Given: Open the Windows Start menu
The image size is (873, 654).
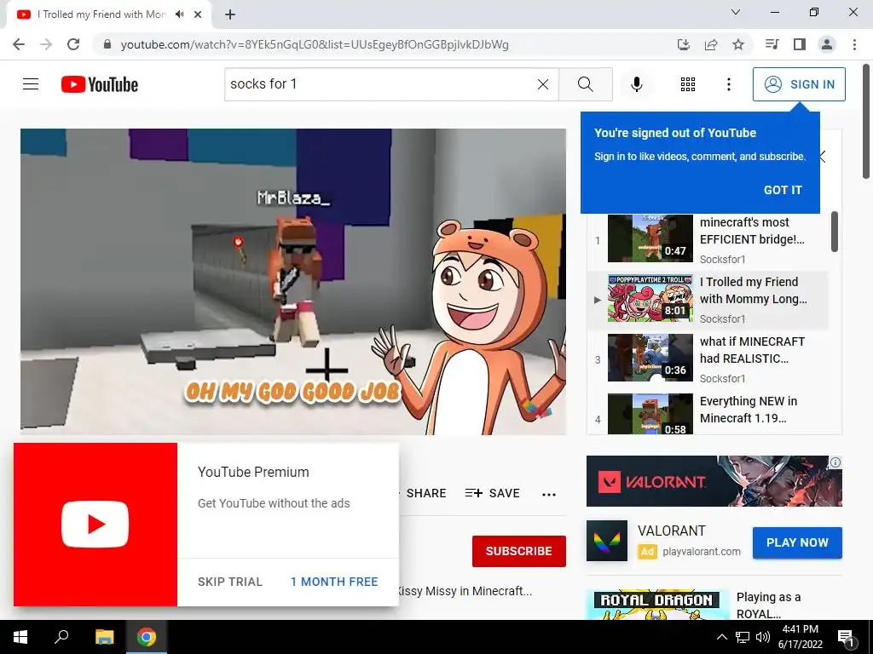Looking at the screenshot, I should [x=20, y=637].
